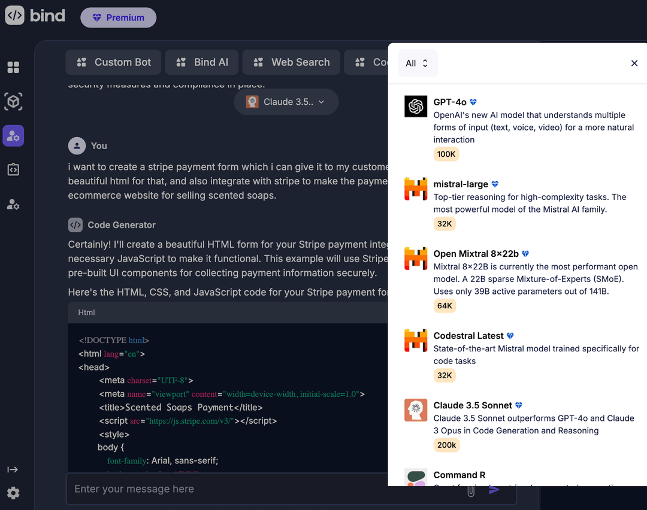Select the 3D model scan icon in sidebar
The width and height of the screenshot is (647, 510).
click(x=13, y=102)
